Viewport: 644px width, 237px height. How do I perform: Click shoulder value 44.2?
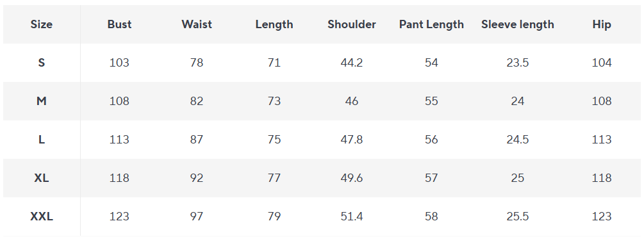[352, 63]
